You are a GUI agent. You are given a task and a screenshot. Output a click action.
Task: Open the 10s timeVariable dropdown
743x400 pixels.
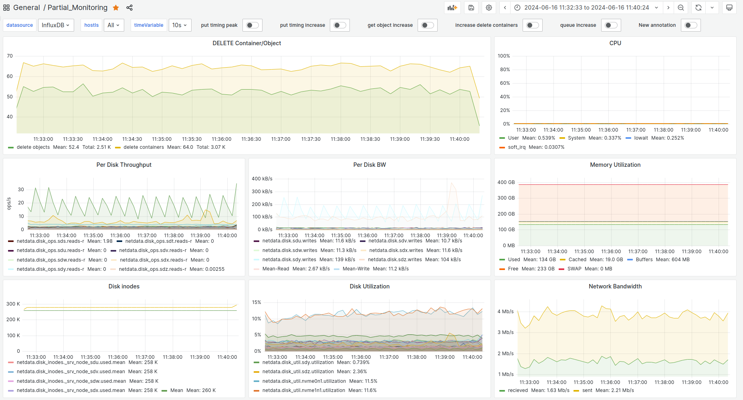tap(180, 25)
